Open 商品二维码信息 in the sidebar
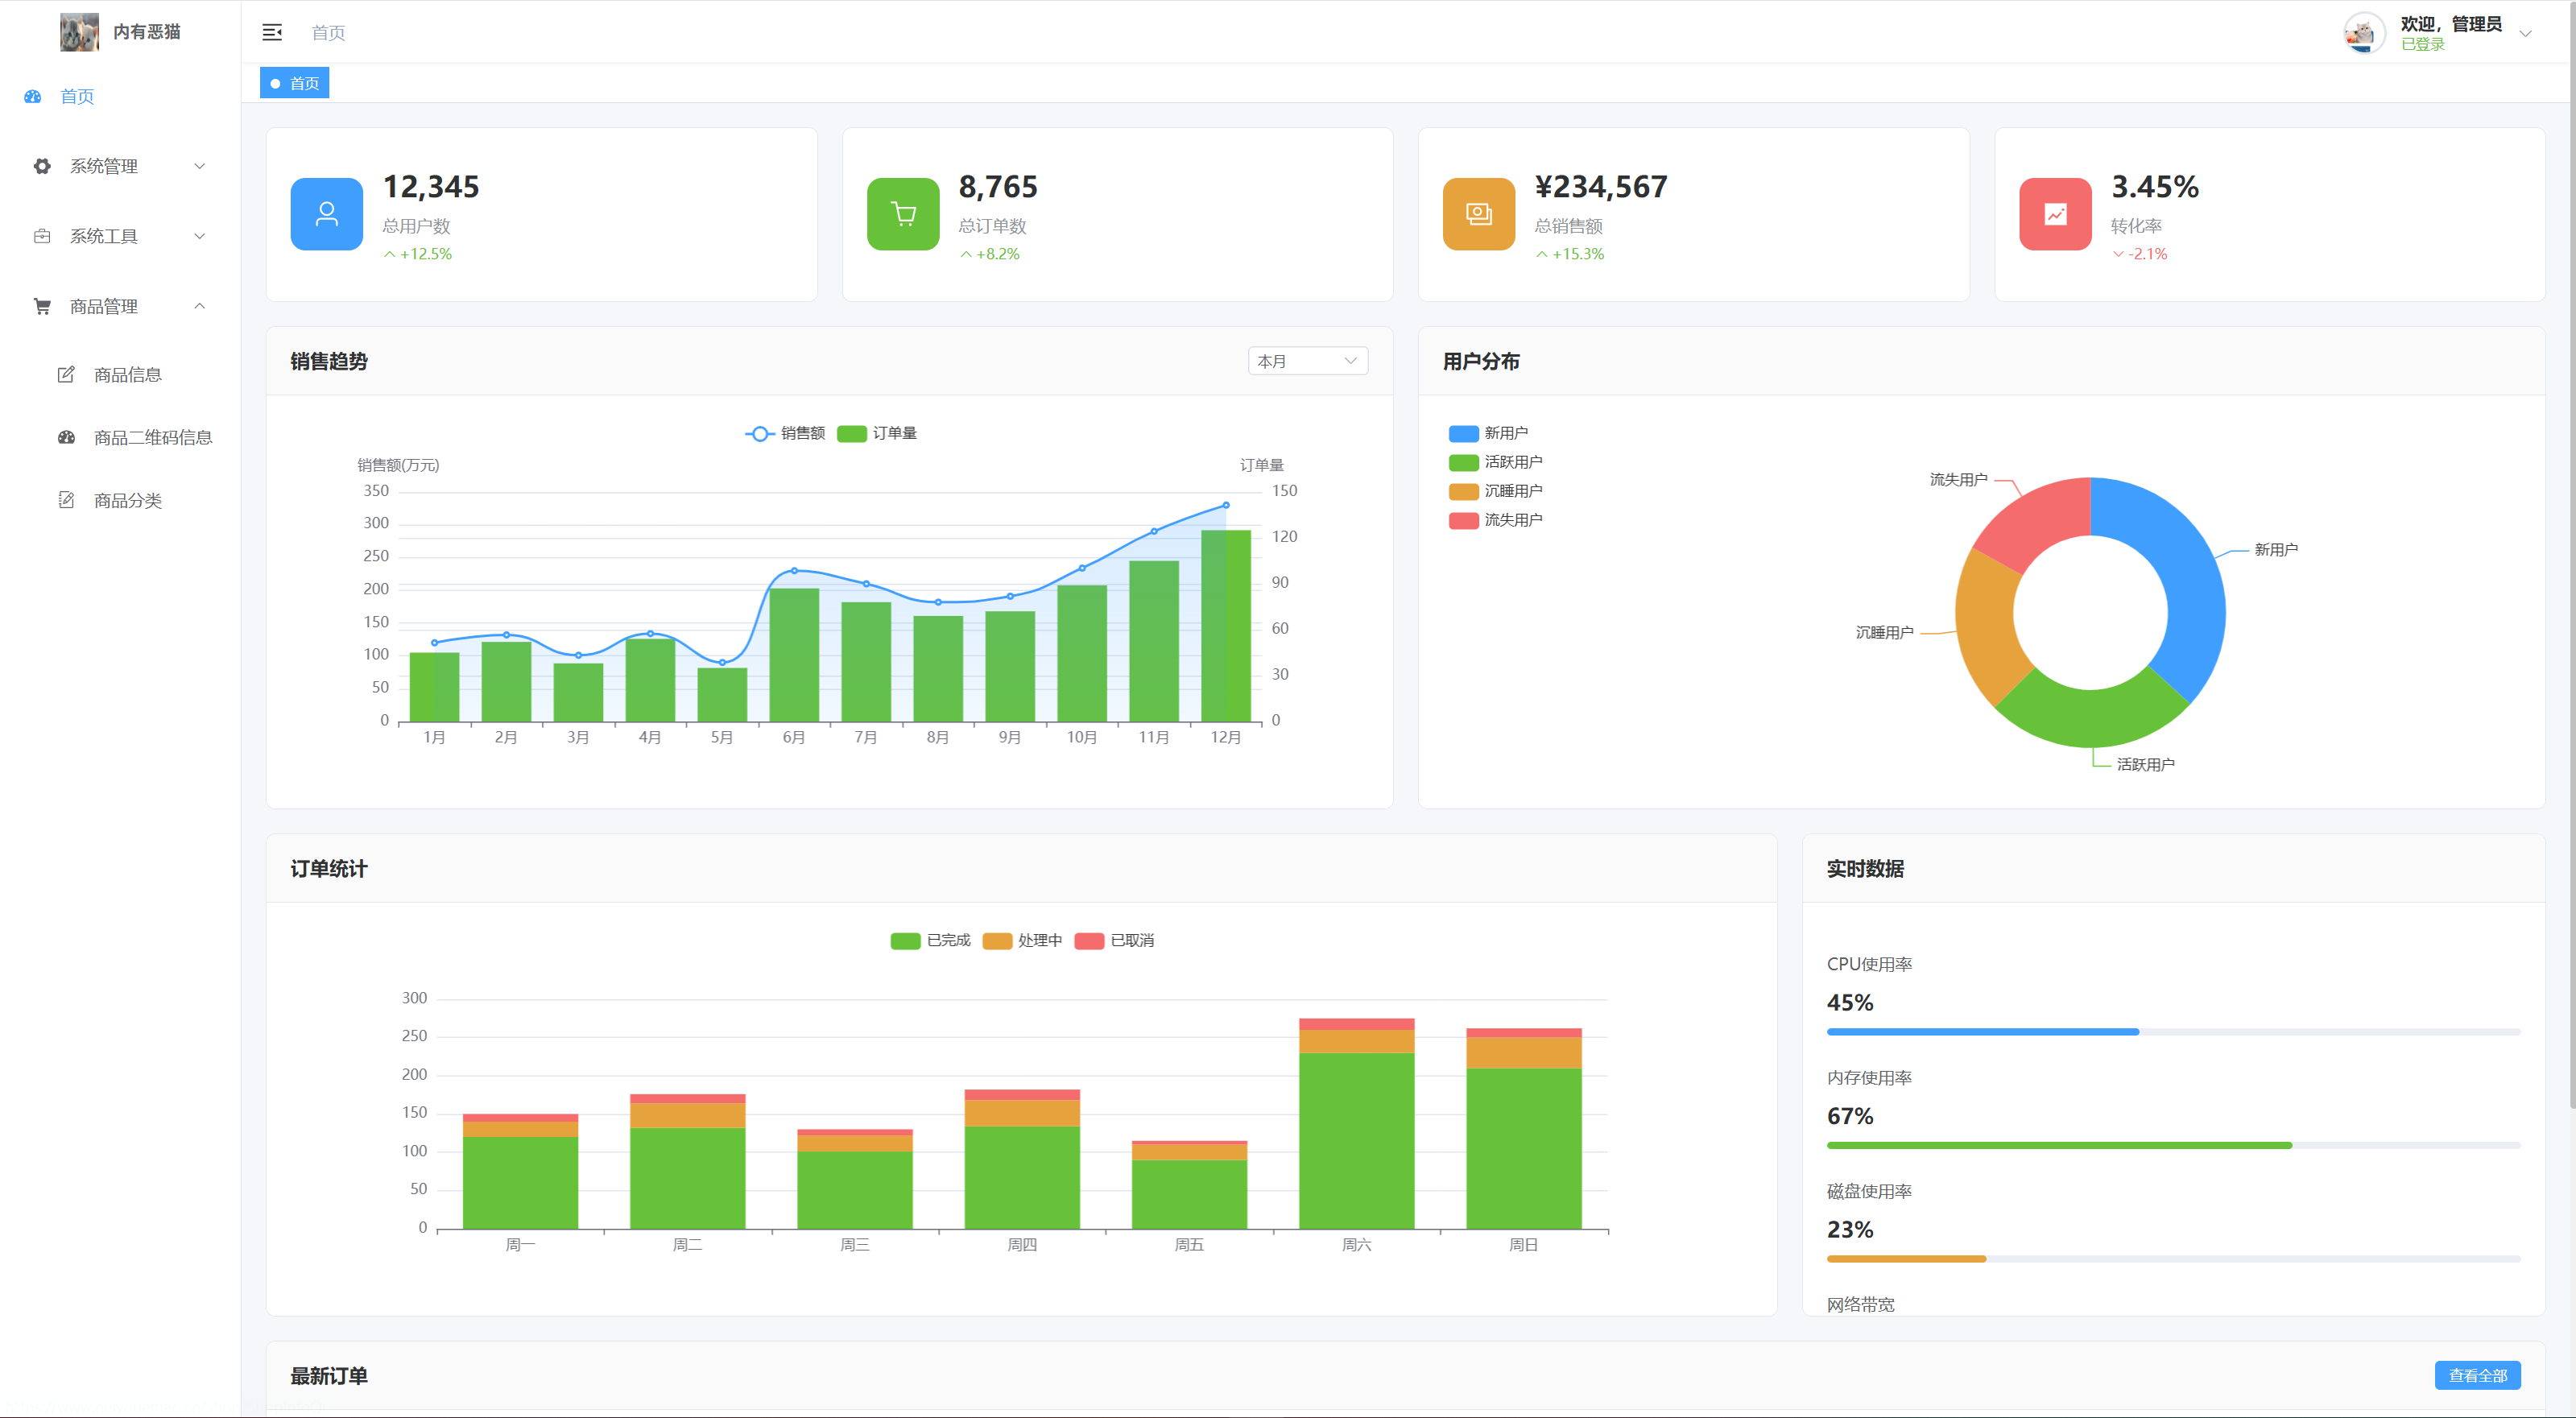 point(152,437)
